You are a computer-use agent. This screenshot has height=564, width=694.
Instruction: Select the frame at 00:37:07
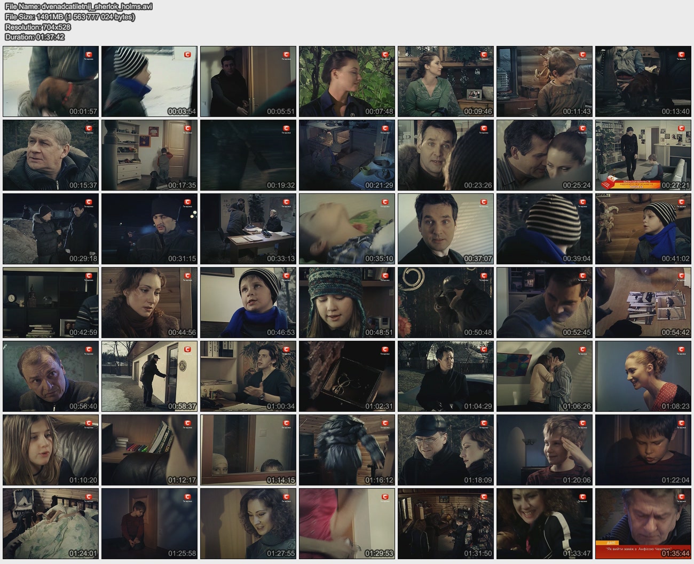pos(446,229)
